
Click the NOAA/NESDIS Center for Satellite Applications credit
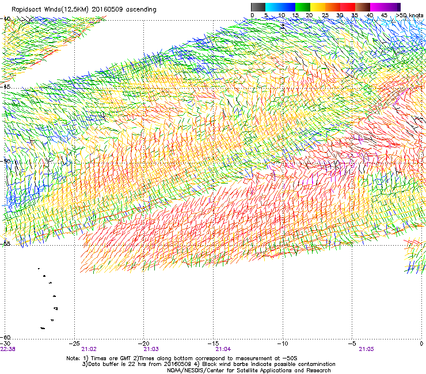tap(249, 371)
